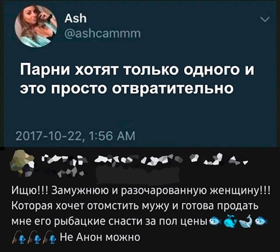The image size is (280, 252).
Task: Click the post line starting with "Ищю!!!"
Action: [x=141, y=192]
